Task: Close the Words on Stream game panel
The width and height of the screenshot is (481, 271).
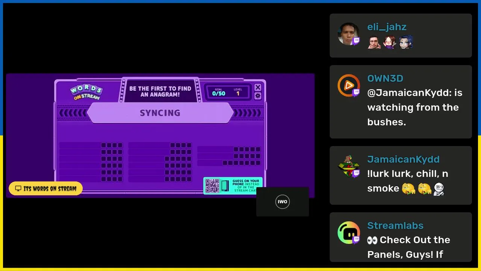Action: [258, 87]
